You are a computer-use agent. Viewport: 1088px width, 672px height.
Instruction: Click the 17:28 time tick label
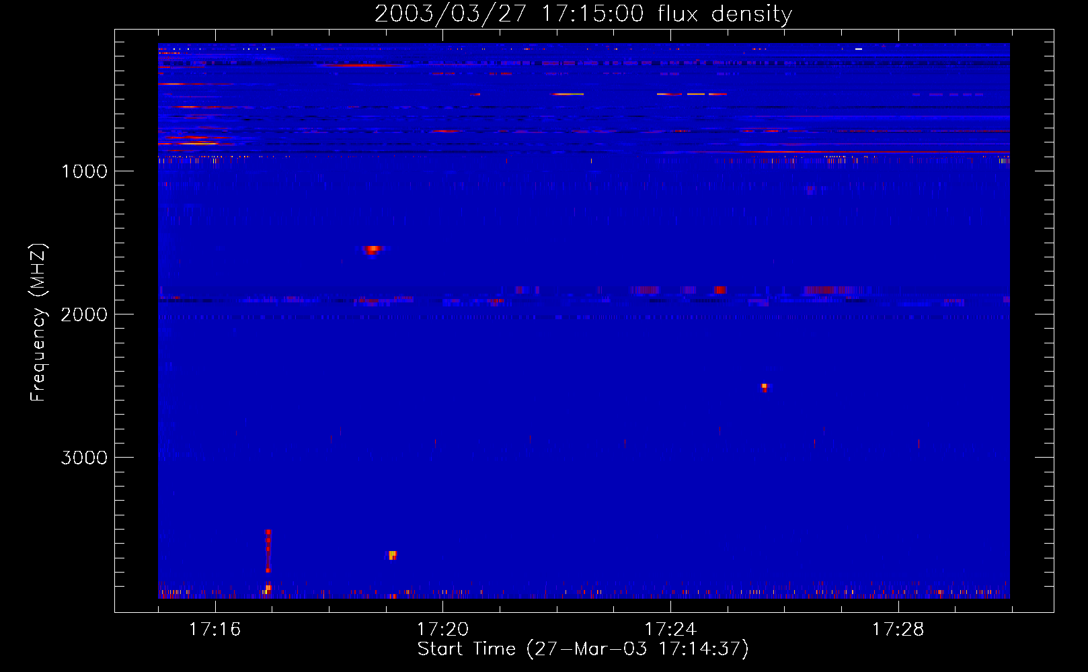[898, 630]
